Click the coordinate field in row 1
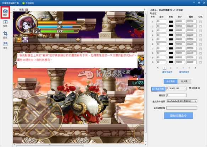207x147 pixels. (x=161, y=22)
